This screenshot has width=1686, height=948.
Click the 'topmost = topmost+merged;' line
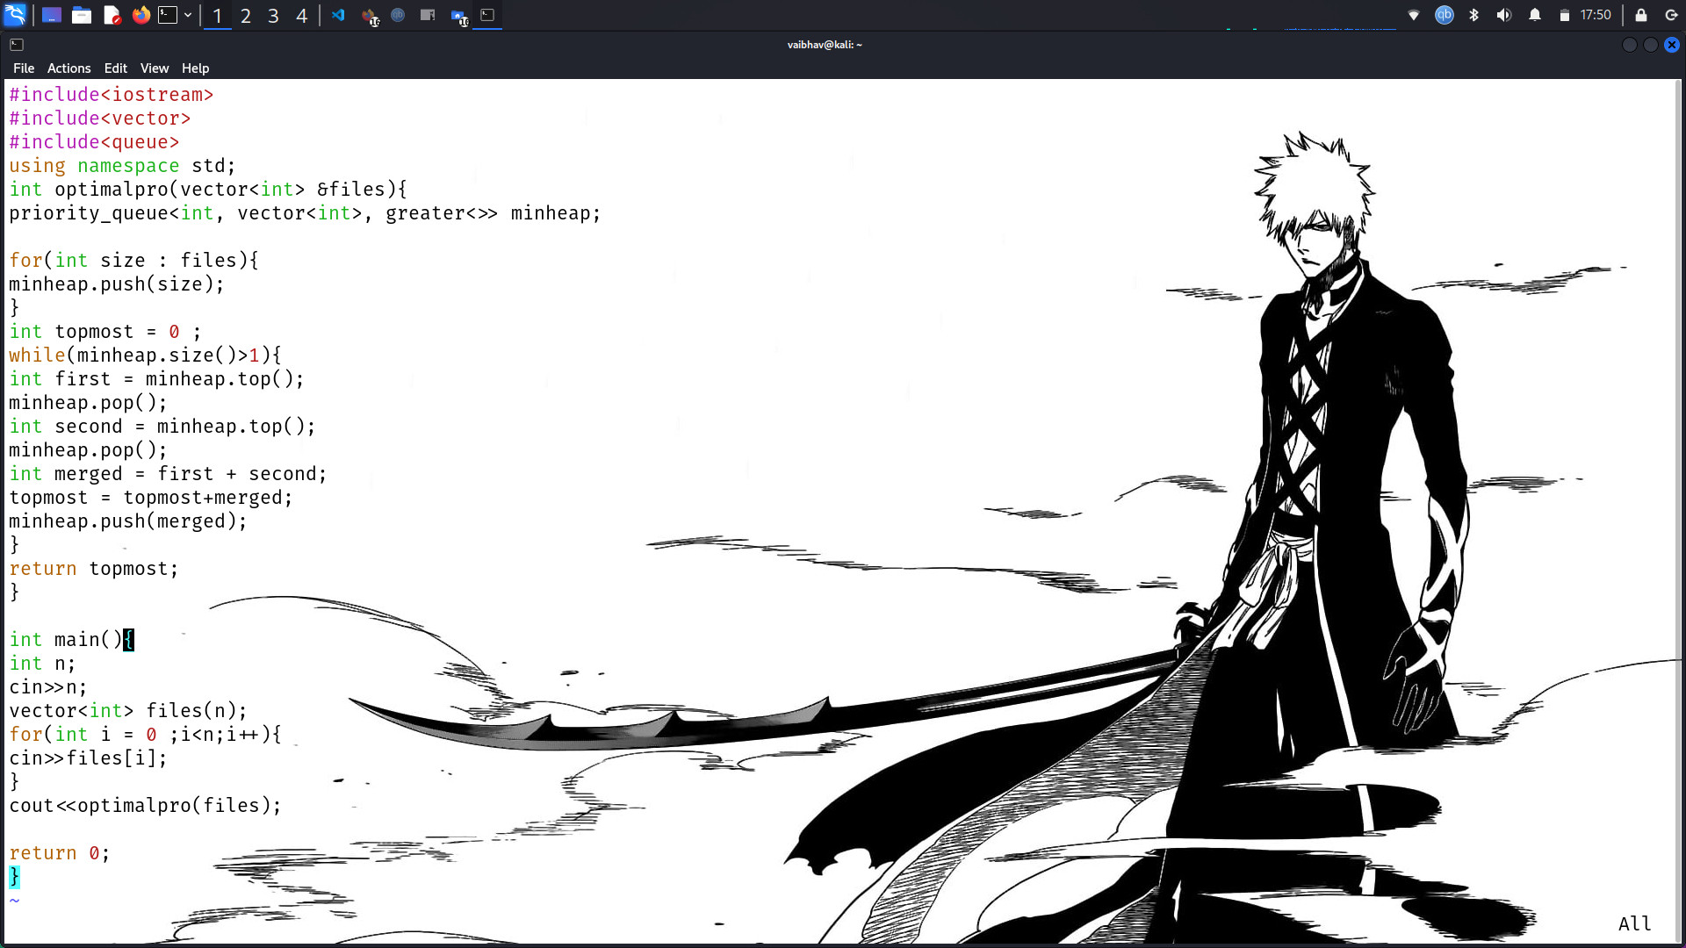click(151, 498)
